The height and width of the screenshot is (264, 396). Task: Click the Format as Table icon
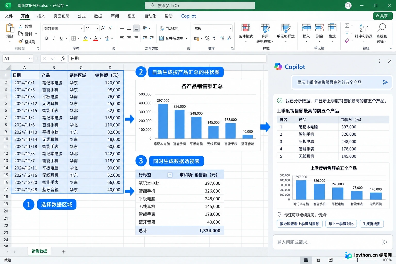pyautogui.click(x=265, y=28)
